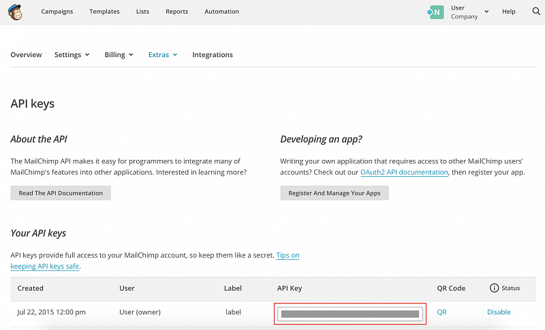Disable the API key
Screen dimensions: 545x330
click(499, 312)
